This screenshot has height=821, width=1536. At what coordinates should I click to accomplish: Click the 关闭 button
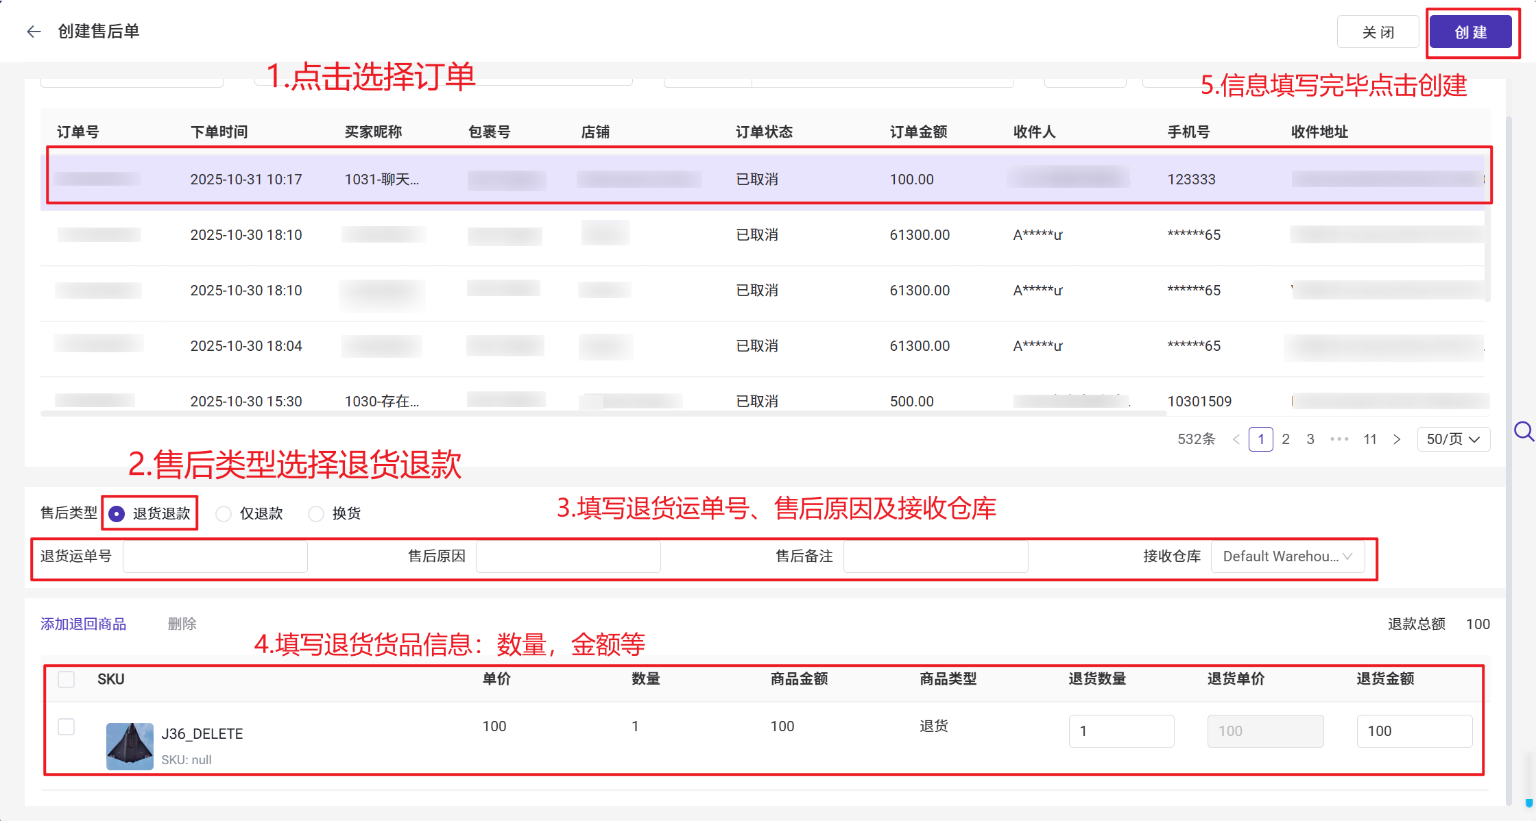pyautogui.click(x=1378, y=32)
